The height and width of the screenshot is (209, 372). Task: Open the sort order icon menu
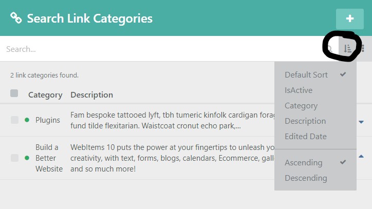(x=347, y=49)
